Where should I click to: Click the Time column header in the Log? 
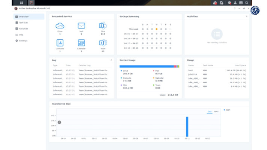click(68, 66)
